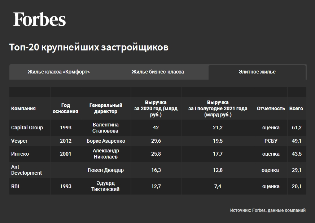Click director Эдуард Тиктинский
315x223 pixels.
point(105,186)
